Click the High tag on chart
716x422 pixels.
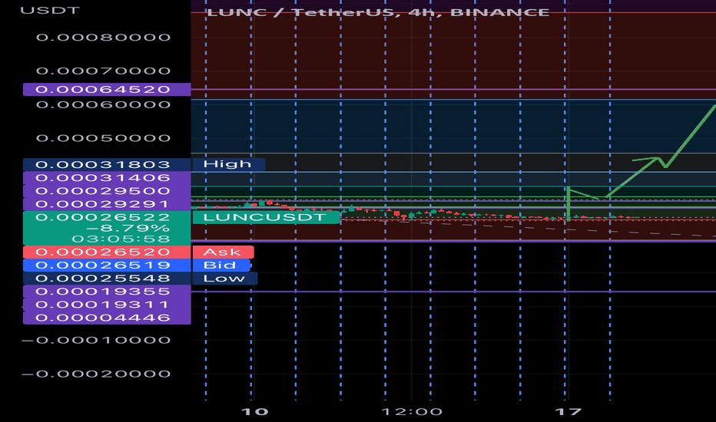228,164
